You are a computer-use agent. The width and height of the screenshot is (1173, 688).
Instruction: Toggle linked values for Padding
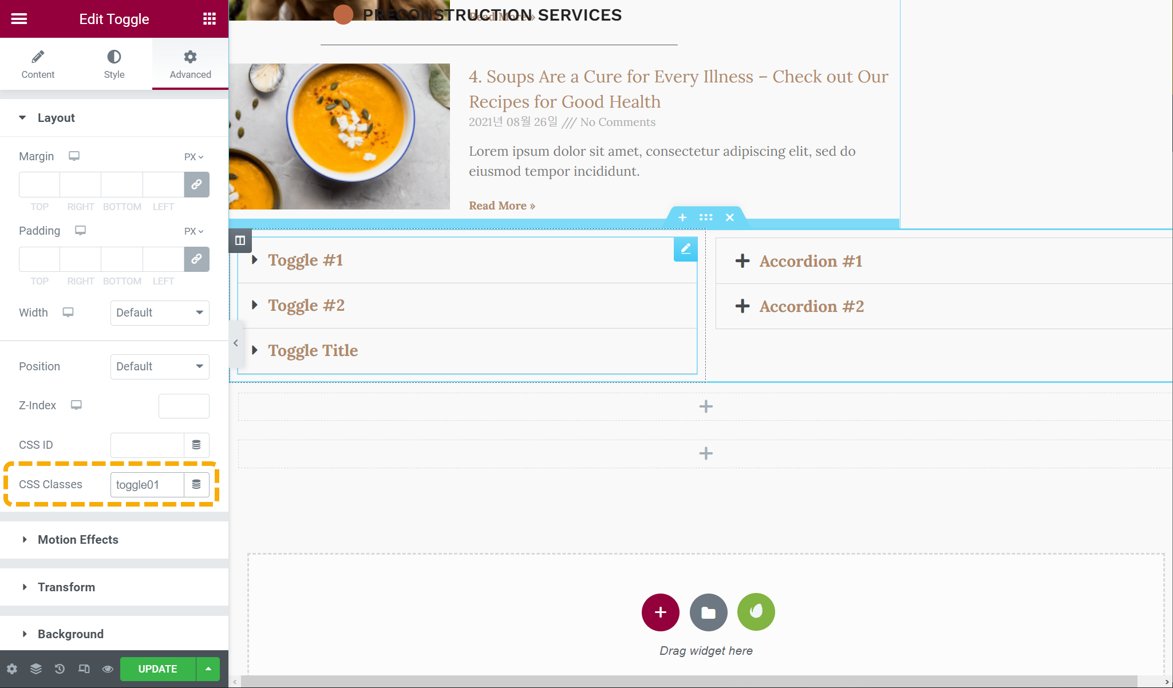pyautogui.click(x=196, y=259)
